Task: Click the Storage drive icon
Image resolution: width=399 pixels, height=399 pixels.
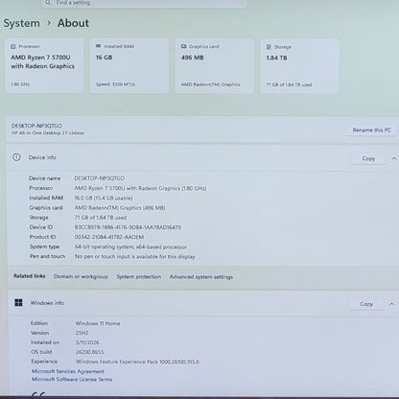Action: pos(269,47)
